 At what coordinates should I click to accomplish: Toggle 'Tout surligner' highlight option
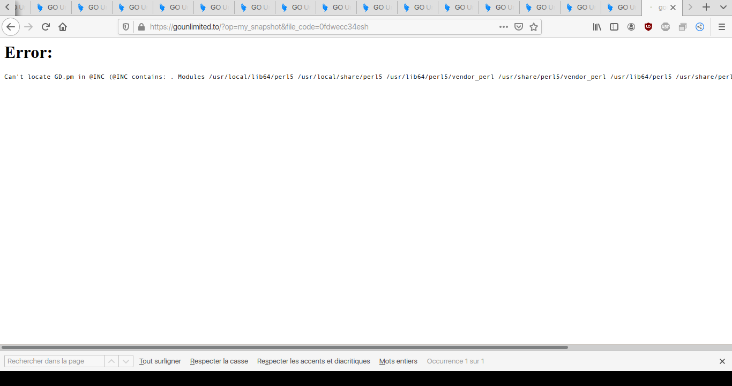pos(160,361)
